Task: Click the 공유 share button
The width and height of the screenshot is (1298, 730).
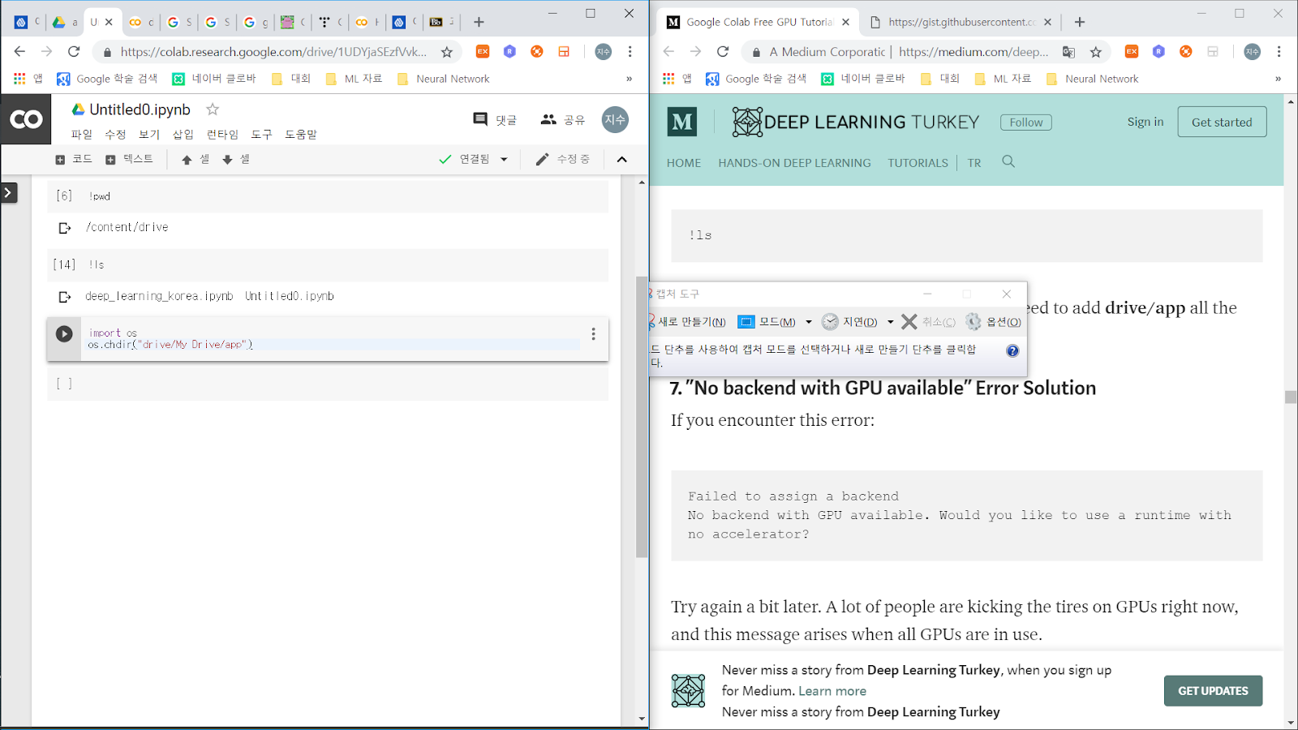Action: pyautogui.click(x=562, y=119)
